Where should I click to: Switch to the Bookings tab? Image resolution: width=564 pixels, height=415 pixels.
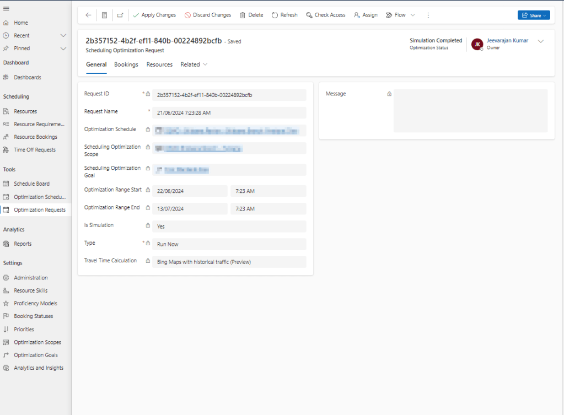tap(126, 64)
